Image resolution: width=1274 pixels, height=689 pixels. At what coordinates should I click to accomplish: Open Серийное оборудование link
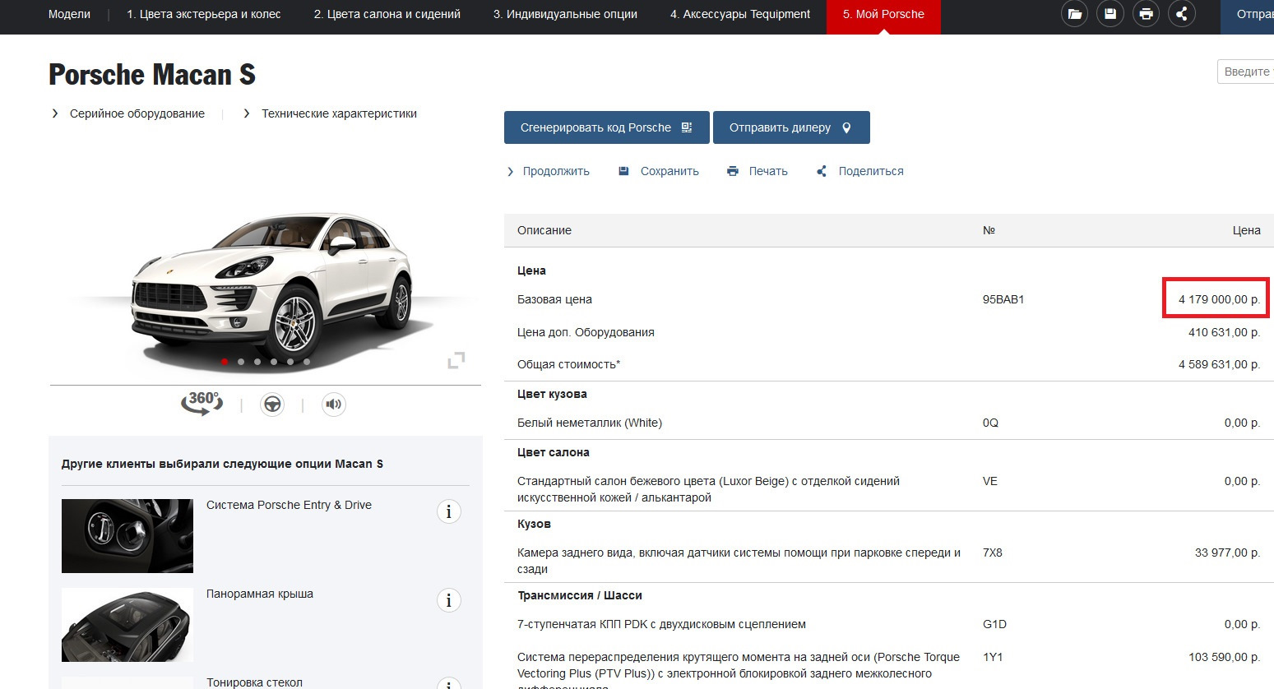[x=137, y=113]
